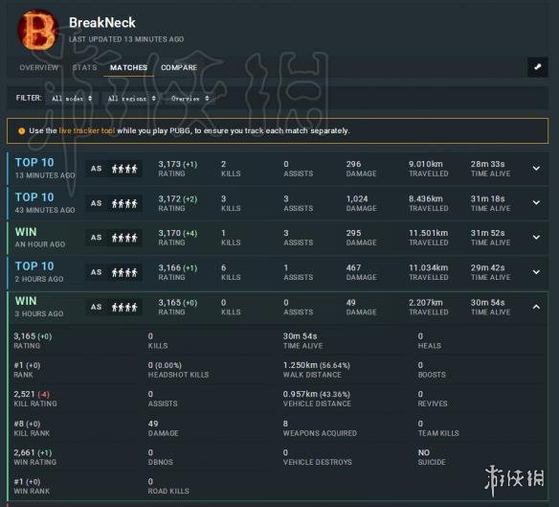The width and height of the screenshot is (559, 507).
Task: Expand the 13 minutes ago TOP 10 match
Action: [x=536, y=168]
